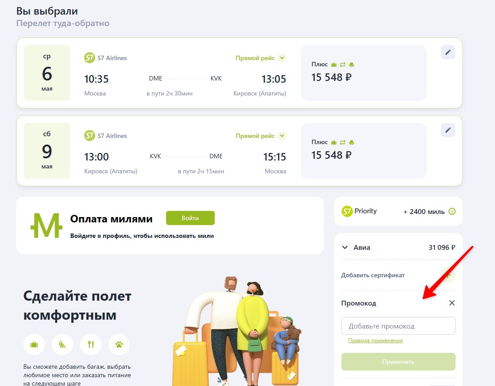Click the Плюс fare price of return flight

331,155
